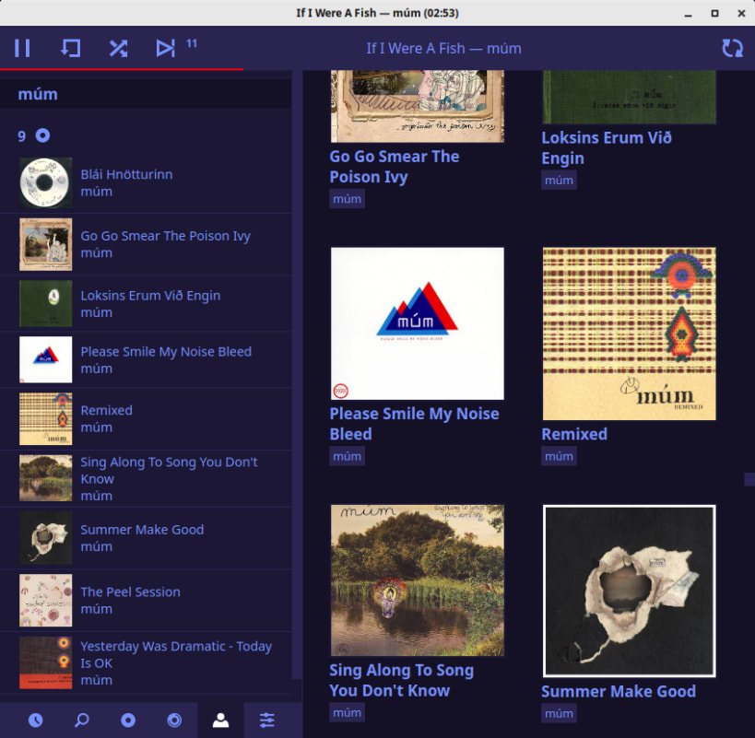
Task: Click The Peel Session small thumbnail
Action: (46, 600)
